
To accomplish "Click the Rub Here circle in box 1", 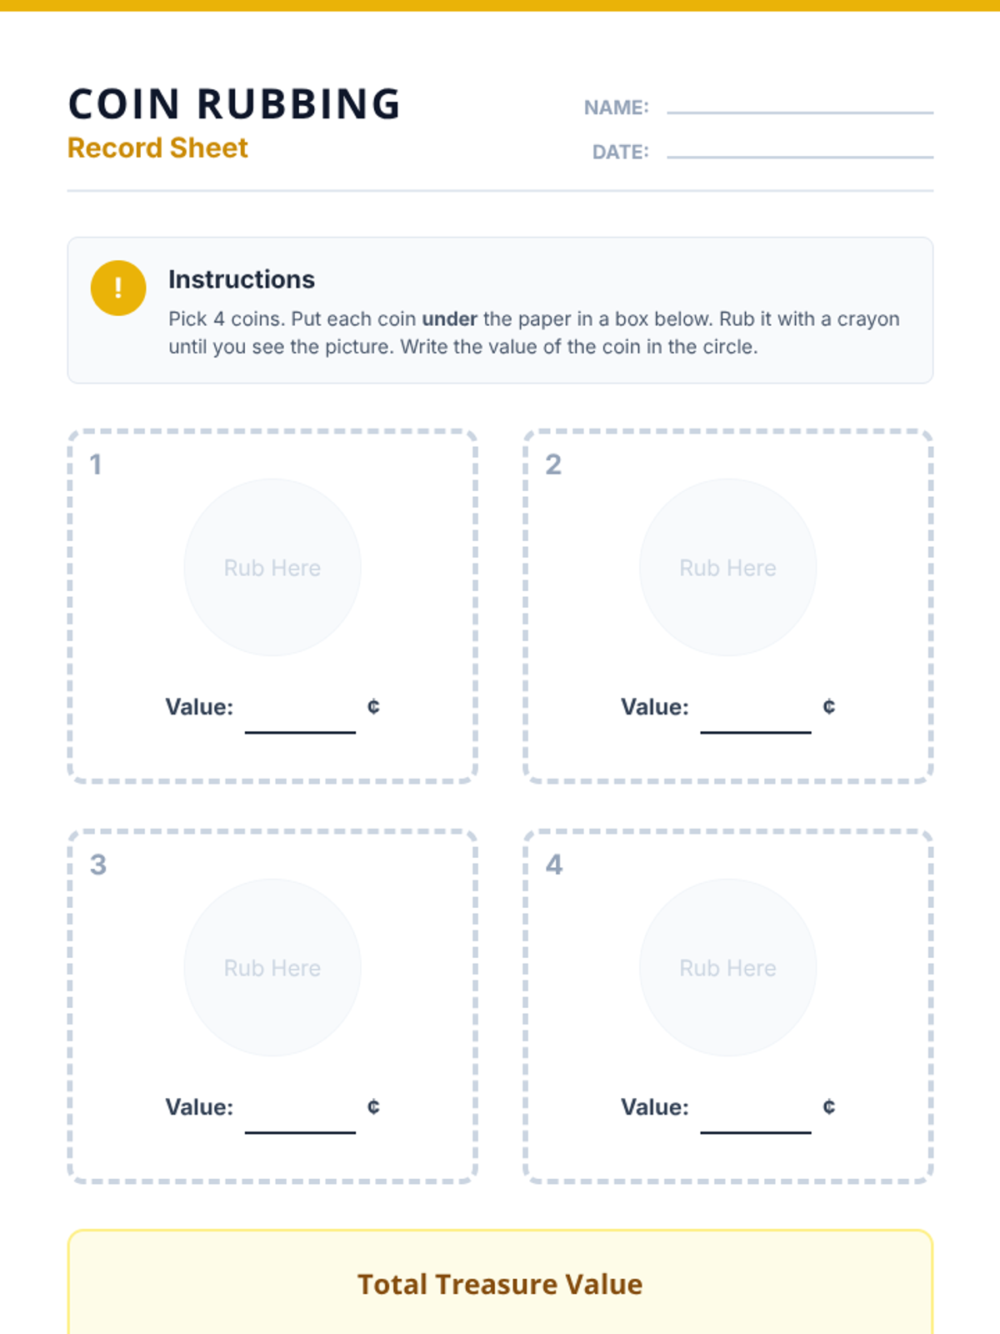I will [x=272, y=568].
